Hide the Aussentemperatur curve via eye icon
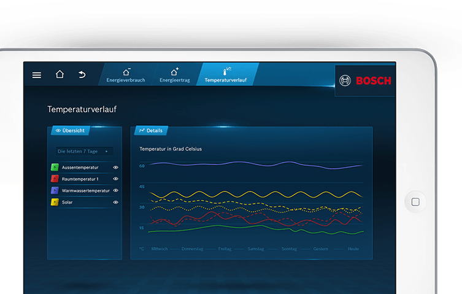Image resolution: width=462 pixels, height=294 pixels. (x=115, y=167)
